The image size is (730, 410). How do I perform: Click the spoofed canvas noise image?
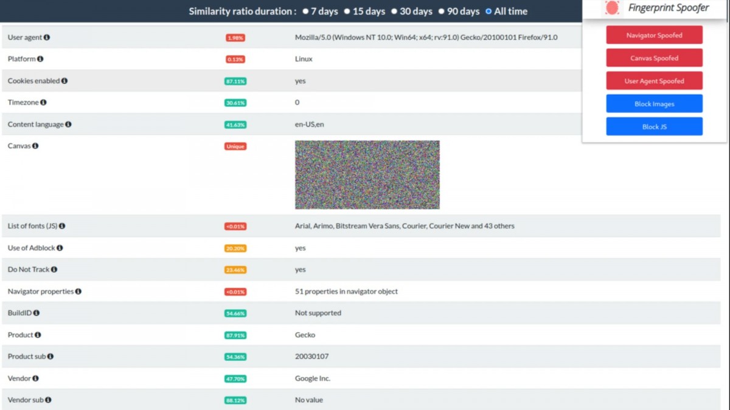click(367, 175)
